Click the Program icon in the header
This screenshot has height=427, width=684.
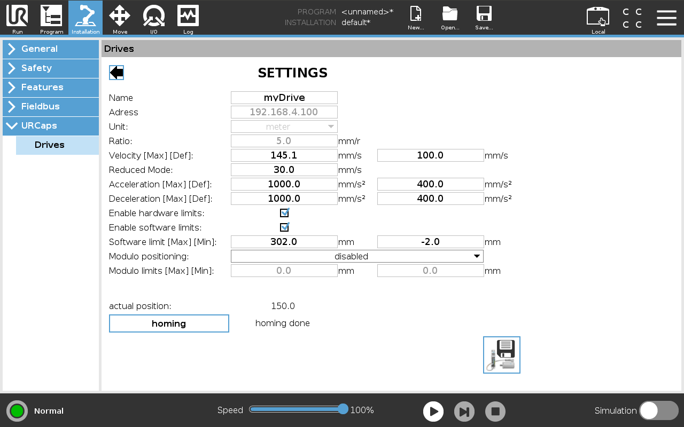51,19
